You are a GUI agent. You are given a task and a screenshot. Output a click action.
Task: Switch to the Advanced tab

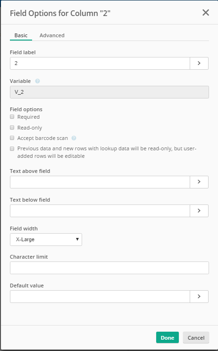point(52,35)
